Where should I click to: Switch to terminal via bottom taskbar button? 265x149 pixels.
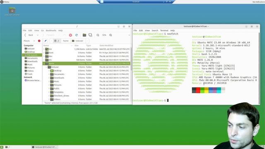coord(44,147)
